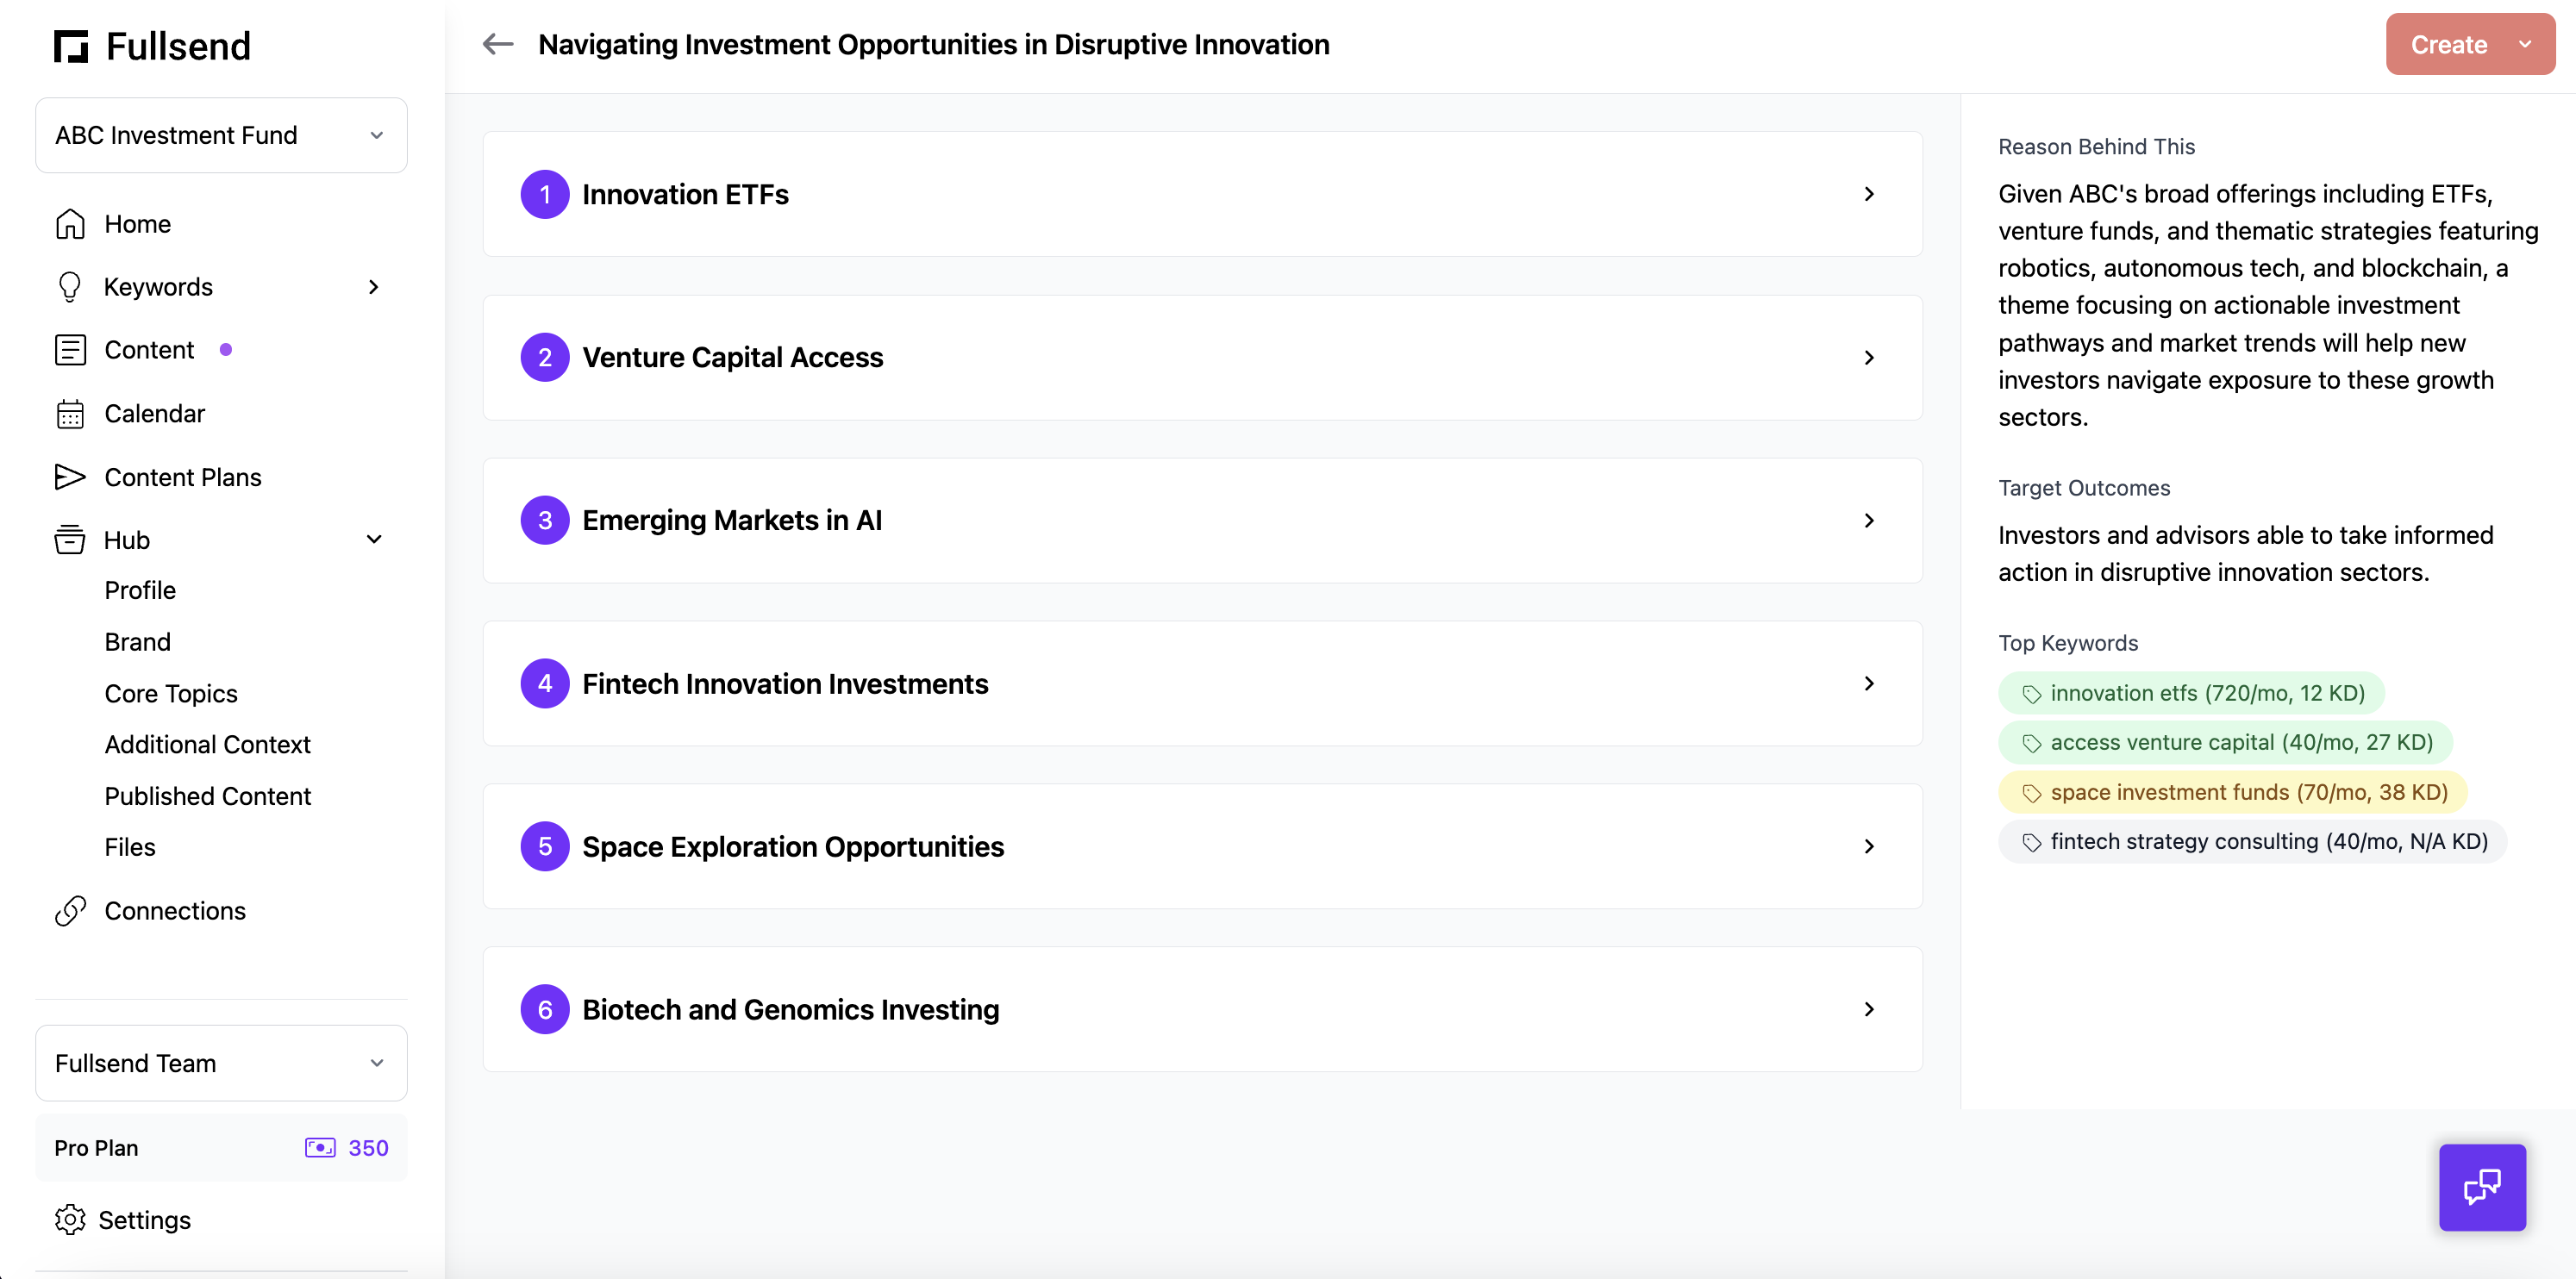This screenshot has width=2576, height=1279.
Task: Click tag icon on access venture capital keyword
Action: (x=2031, y=743)
